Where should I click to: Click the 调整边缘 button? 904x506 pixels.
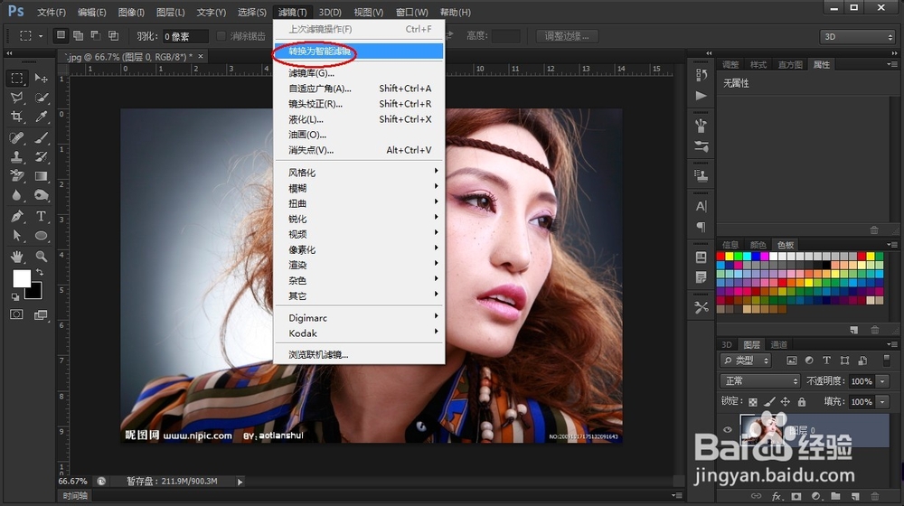click(x=567, y=36)
